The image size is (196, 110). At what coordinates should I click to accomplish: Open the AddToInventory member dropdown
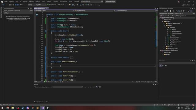[x=135, y=11]
